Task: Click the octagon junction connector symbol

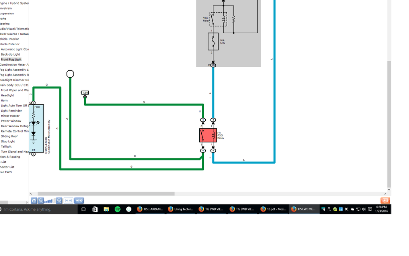Action: tap(70, 74)
